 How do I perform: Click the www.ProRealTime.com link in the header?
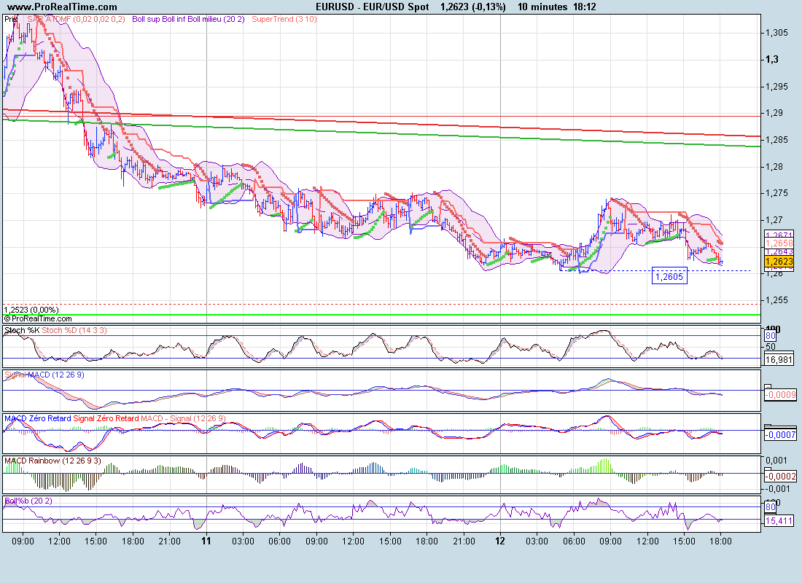(62, 7)
